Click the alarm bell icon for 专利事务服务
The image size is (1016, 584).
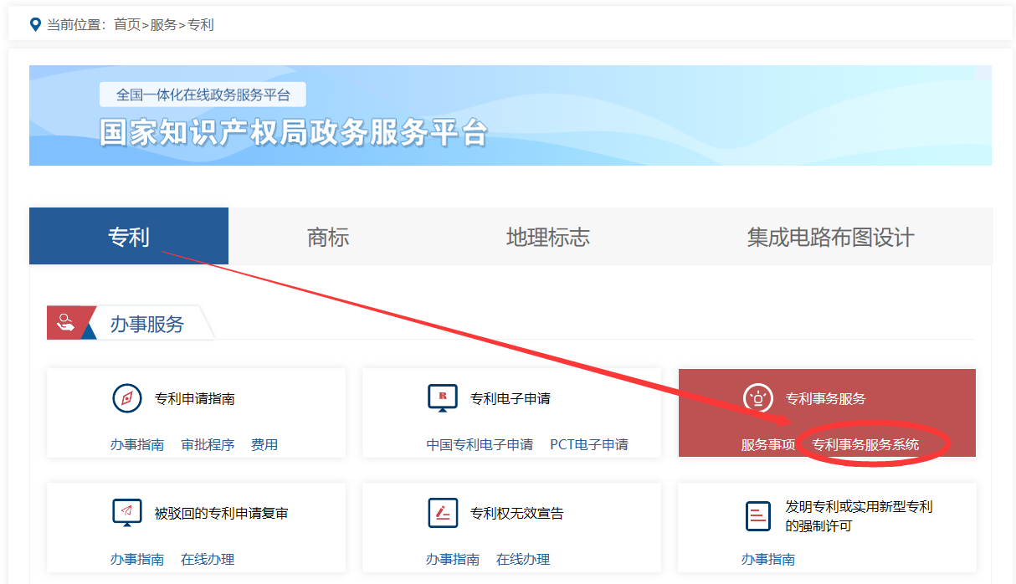(758, 398)
